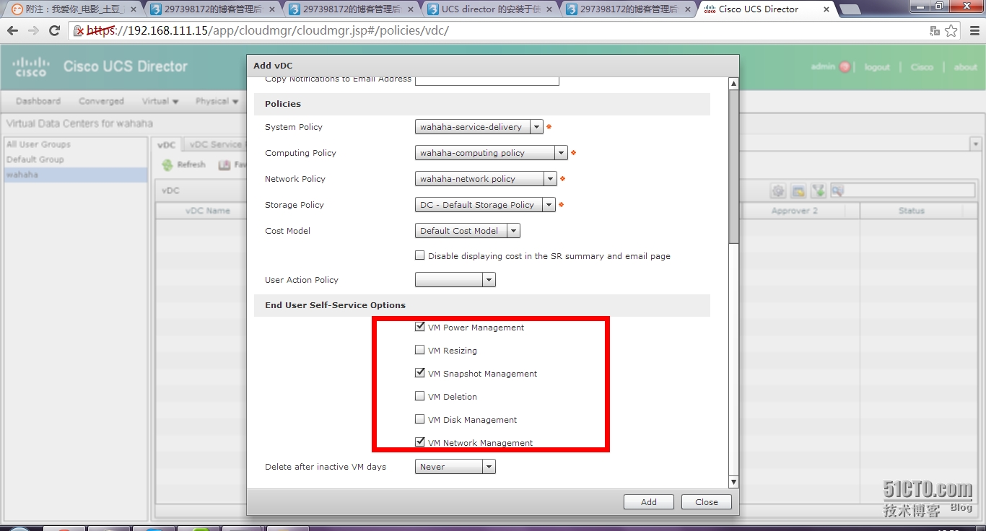
Task: Expand the Virtual menu
Action: (x=160, y=101)
